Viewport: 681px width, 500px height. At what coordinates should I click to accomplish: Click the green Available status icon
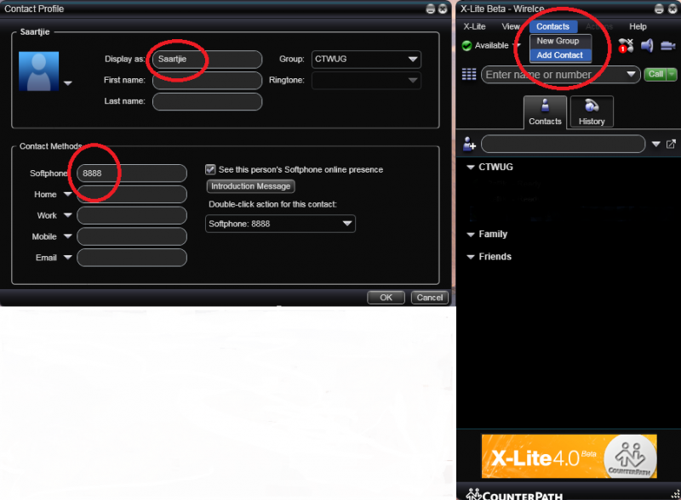click(x=466, y=46)
